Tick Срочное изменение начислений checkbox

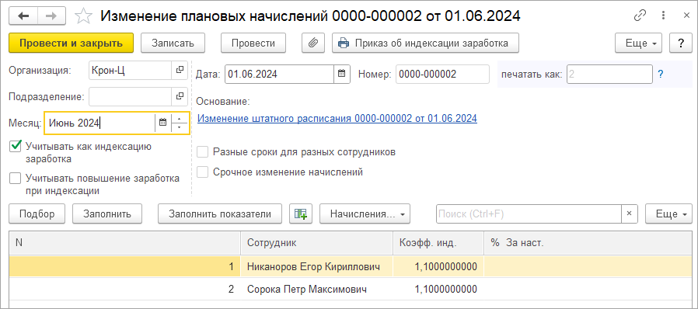203,172
